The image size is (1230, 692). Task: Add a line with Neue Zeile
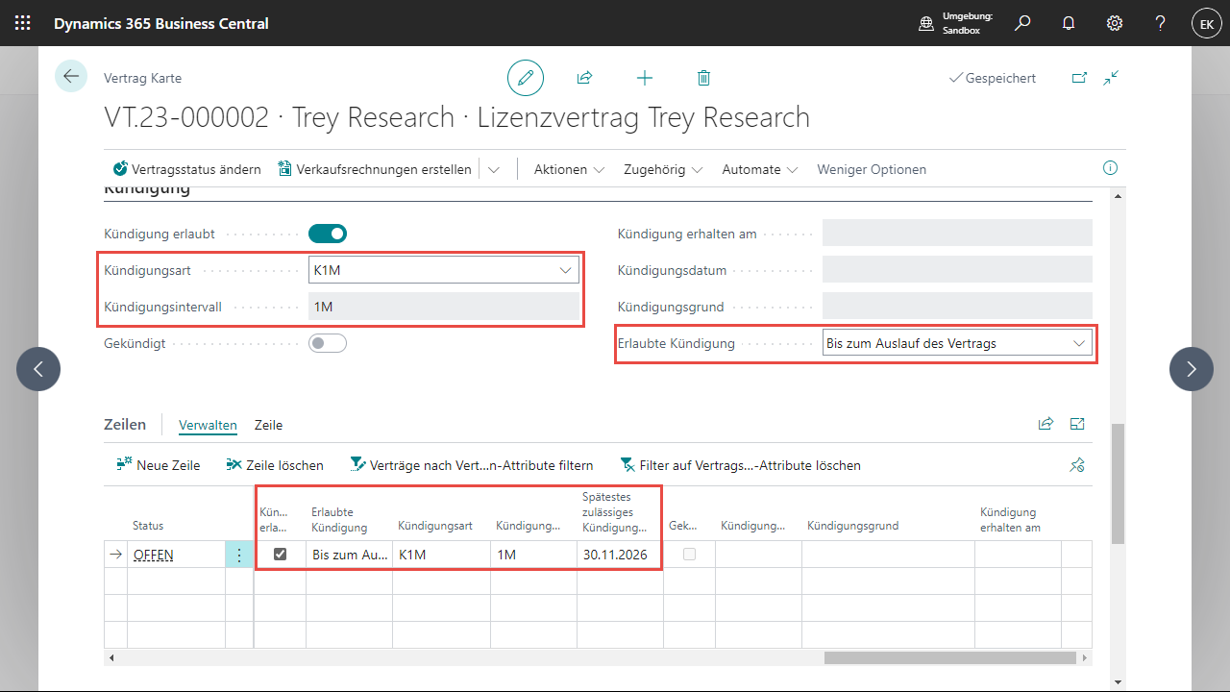(x=159, y=465)
